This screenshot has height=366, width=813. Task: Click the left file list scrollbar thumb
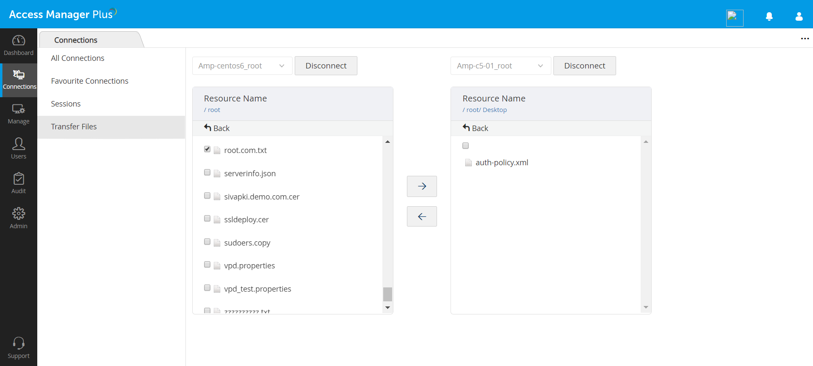pos(387,294)
